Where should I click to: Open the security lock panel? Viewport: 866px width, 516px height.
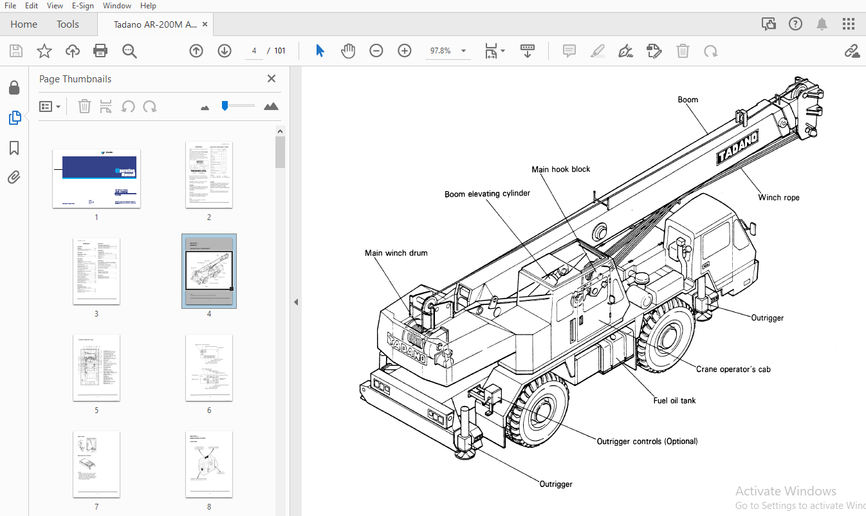(14, 88)
